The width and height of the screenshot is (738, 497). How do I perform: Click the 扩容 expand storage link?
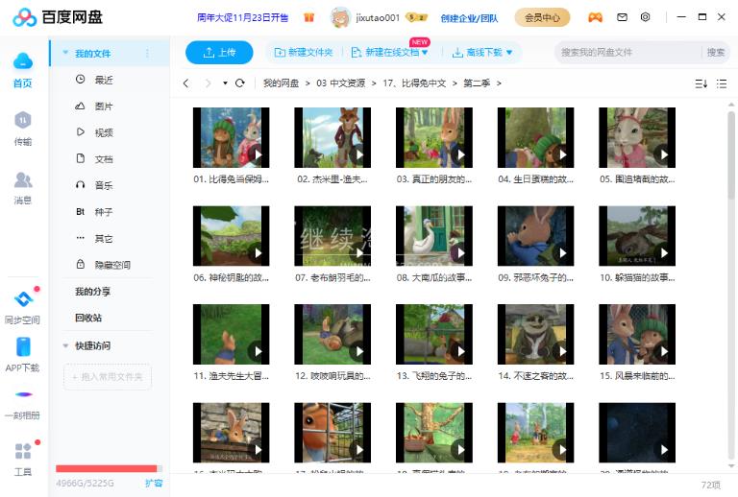tap(154, 483)
